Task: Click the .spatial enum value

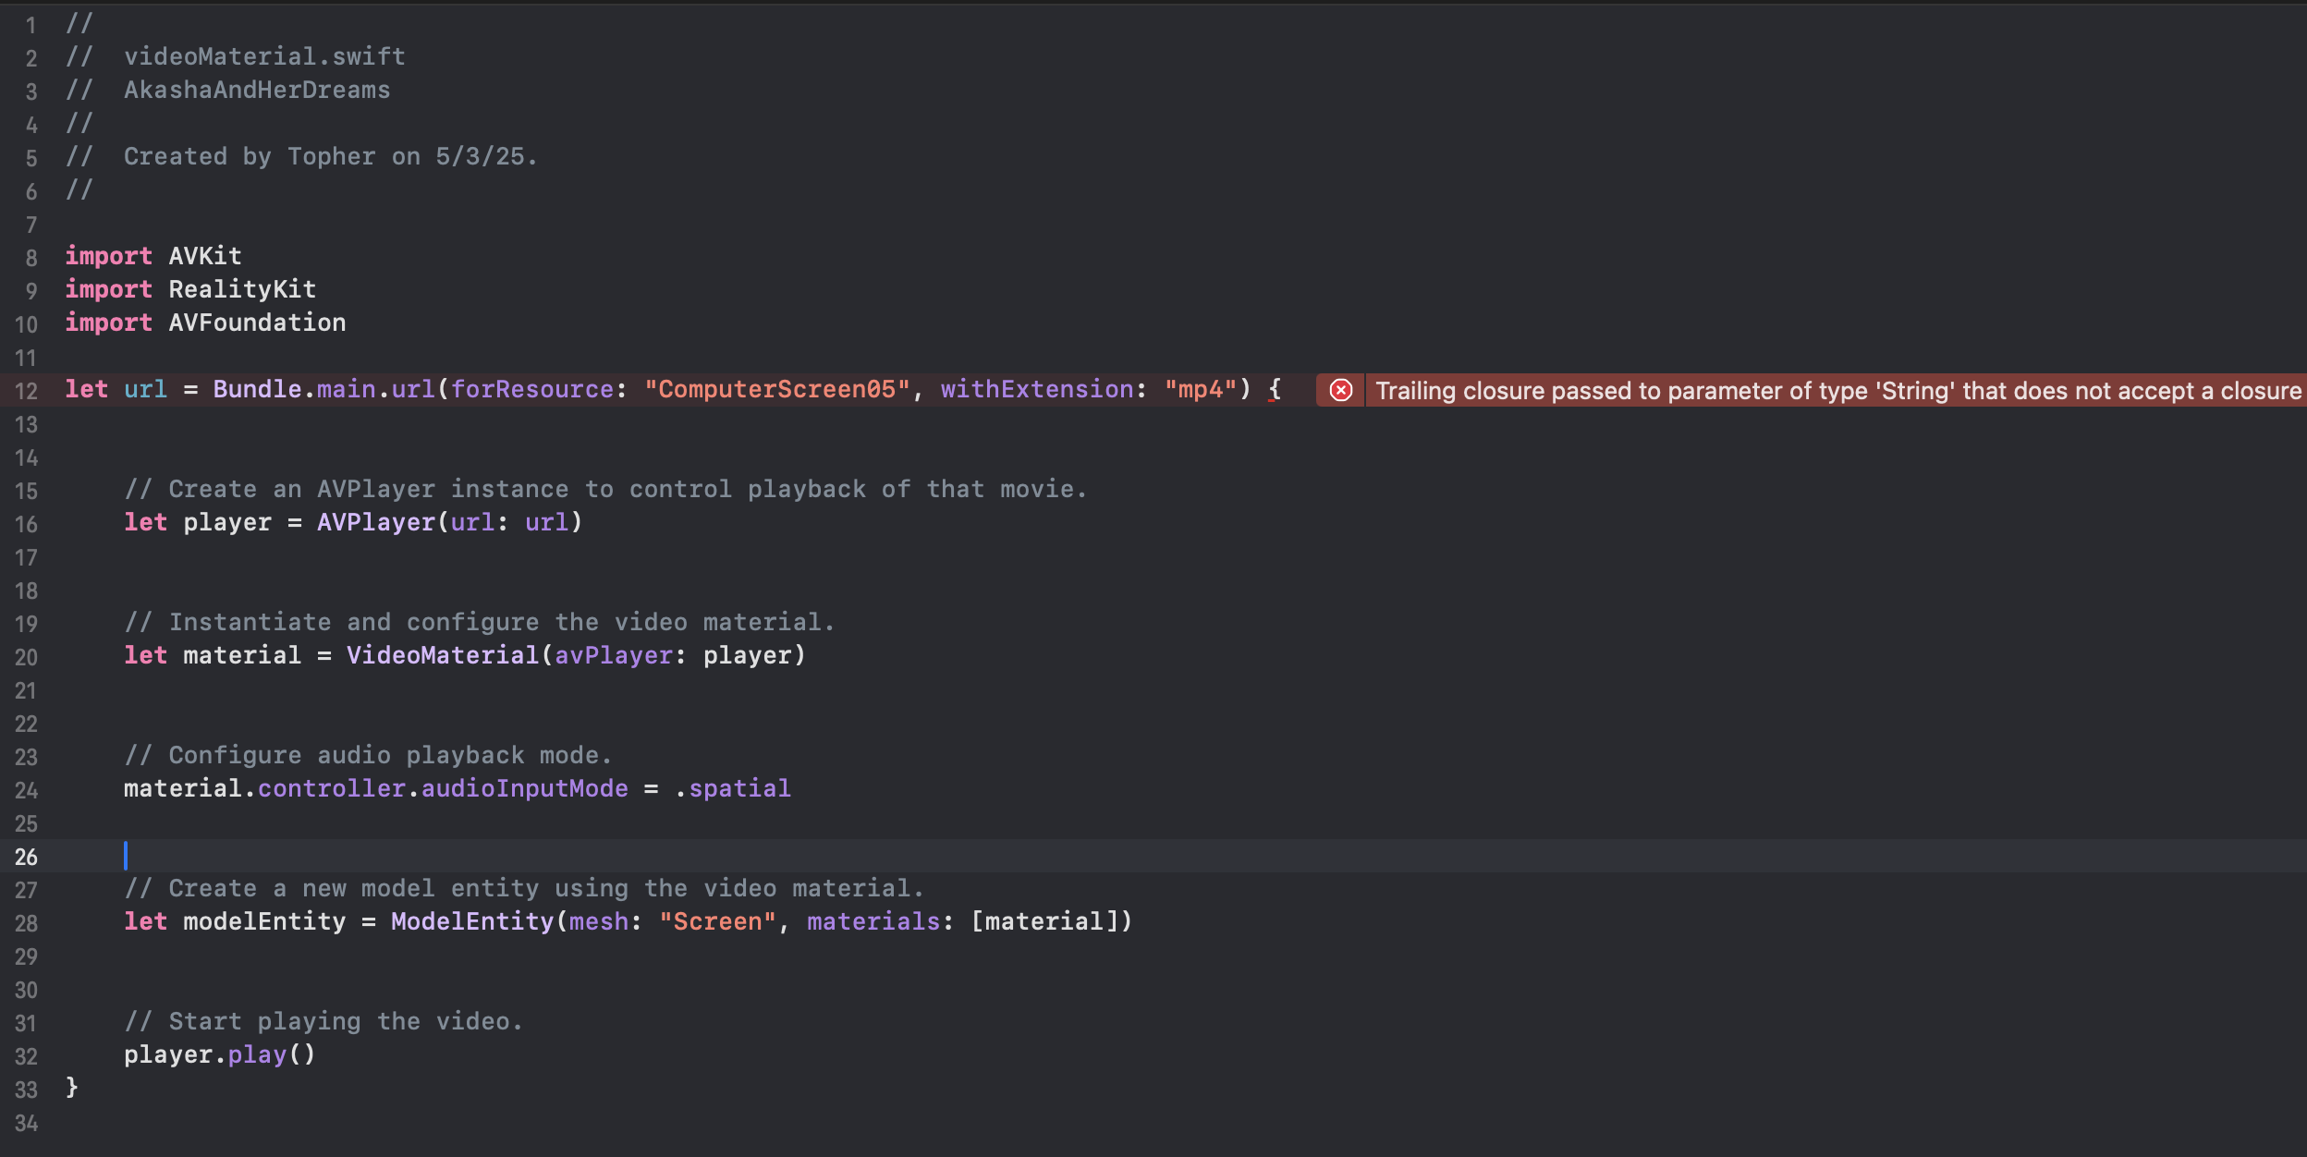Action: tap(733, 788)
